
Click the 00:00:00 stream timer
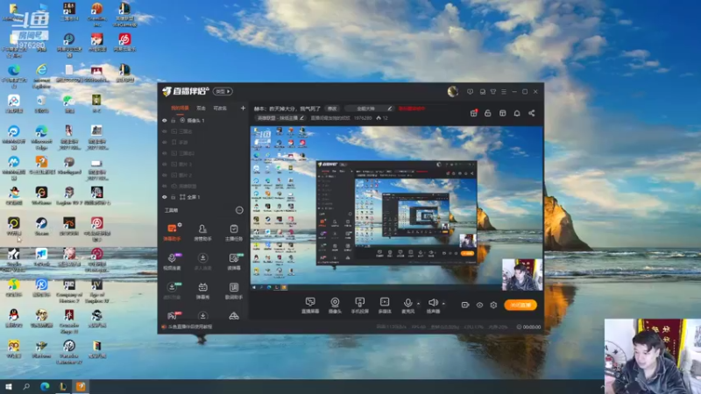[528, 327]
